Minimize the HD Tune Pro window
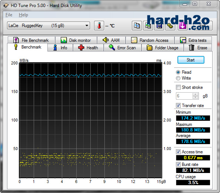The width and height of the screenshot is (220, 193). (x=185, y=4)
